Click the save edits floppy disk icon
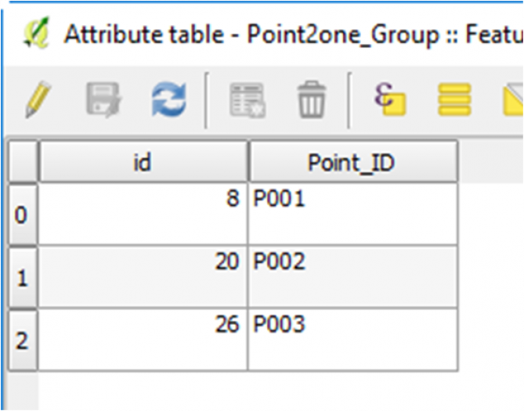524x411 pixels. pyautogui.click(x=104, y=99)
